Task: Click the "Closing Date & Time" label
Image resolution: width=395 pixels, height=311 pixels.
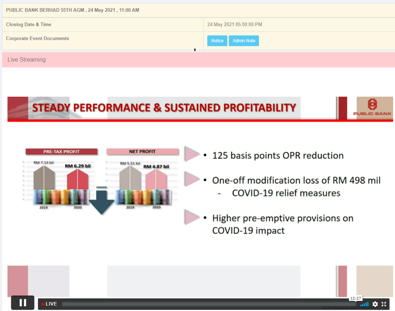Action: 29,24
